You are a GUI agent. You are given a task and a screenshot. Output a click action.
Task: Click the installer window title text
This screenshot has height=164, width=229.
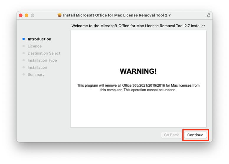point(117,15)
